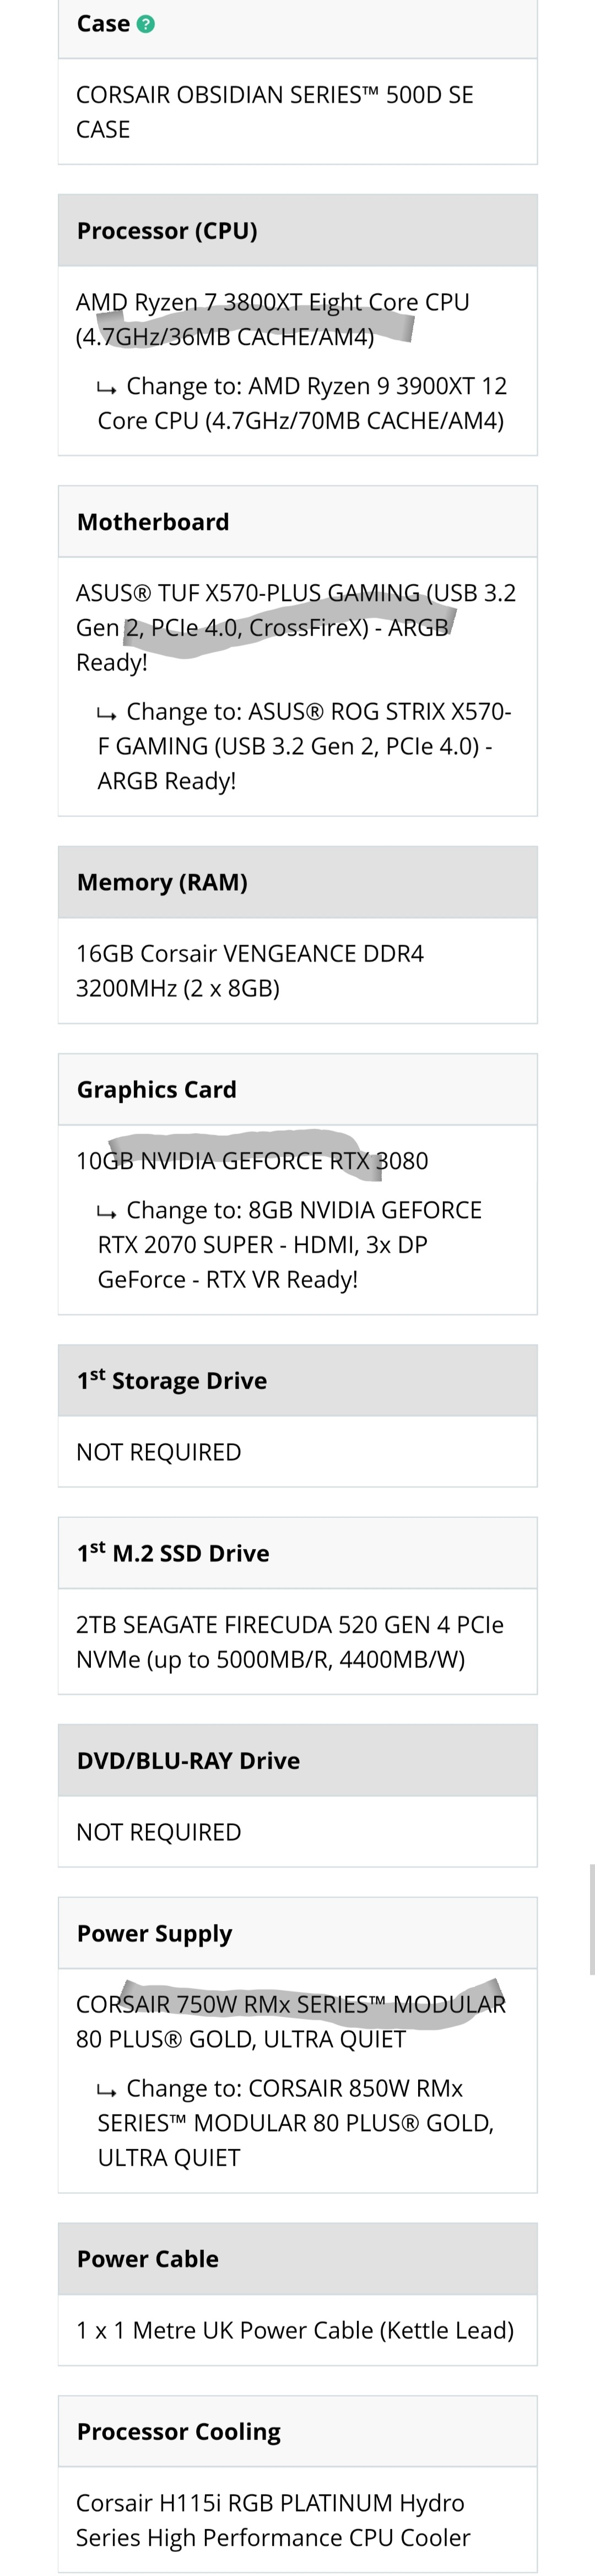The image size is (595, 2576).
Task: Click the arrow icon before ROG STRIX change
Action: click(x=107, y=713)
